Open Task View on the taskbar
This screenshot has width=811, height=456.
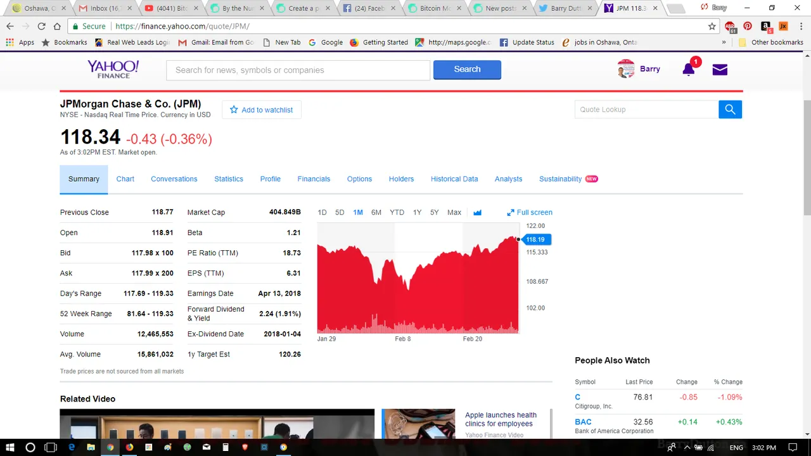[51, 447]
